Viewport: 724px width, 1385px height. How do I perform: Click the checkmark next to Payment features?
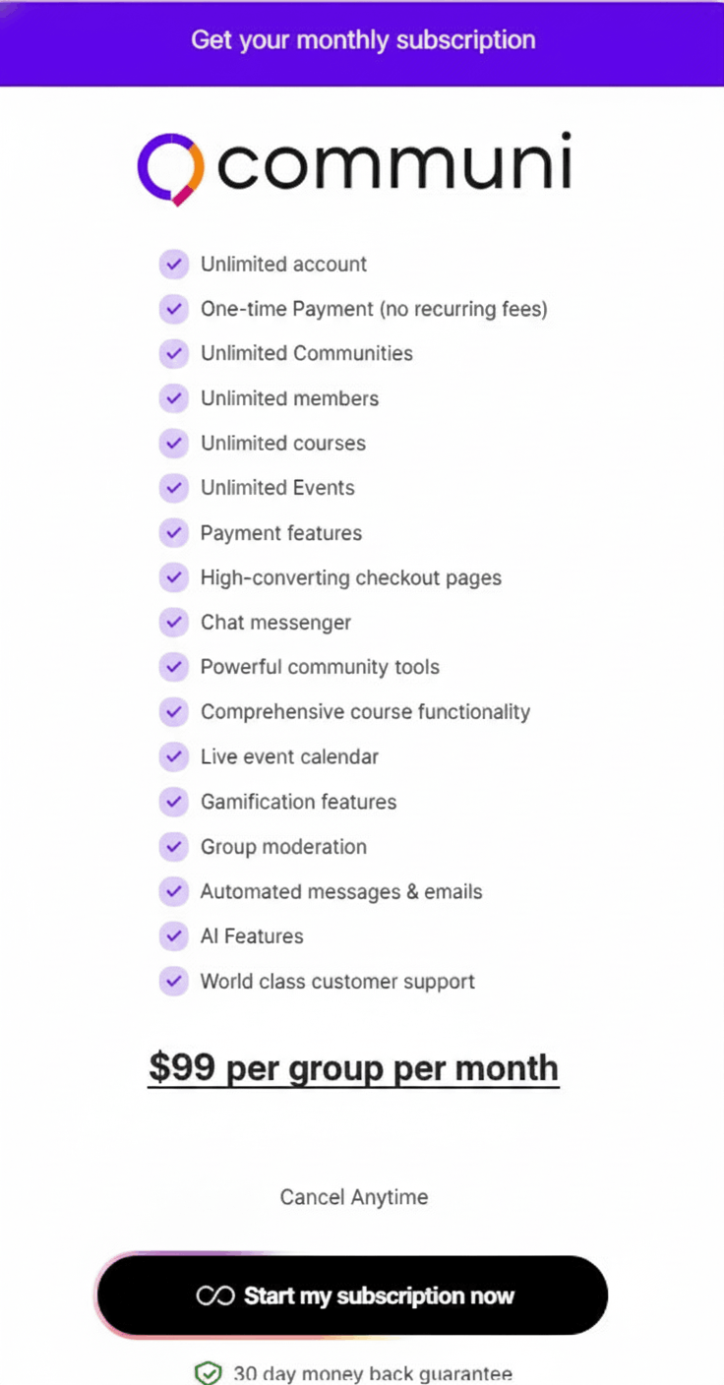tap(174, 533)
